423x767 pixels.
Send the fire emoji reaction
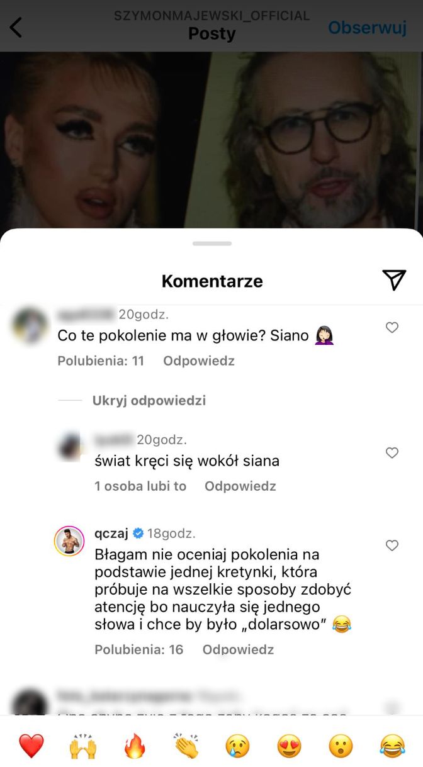tap(135, 746)
